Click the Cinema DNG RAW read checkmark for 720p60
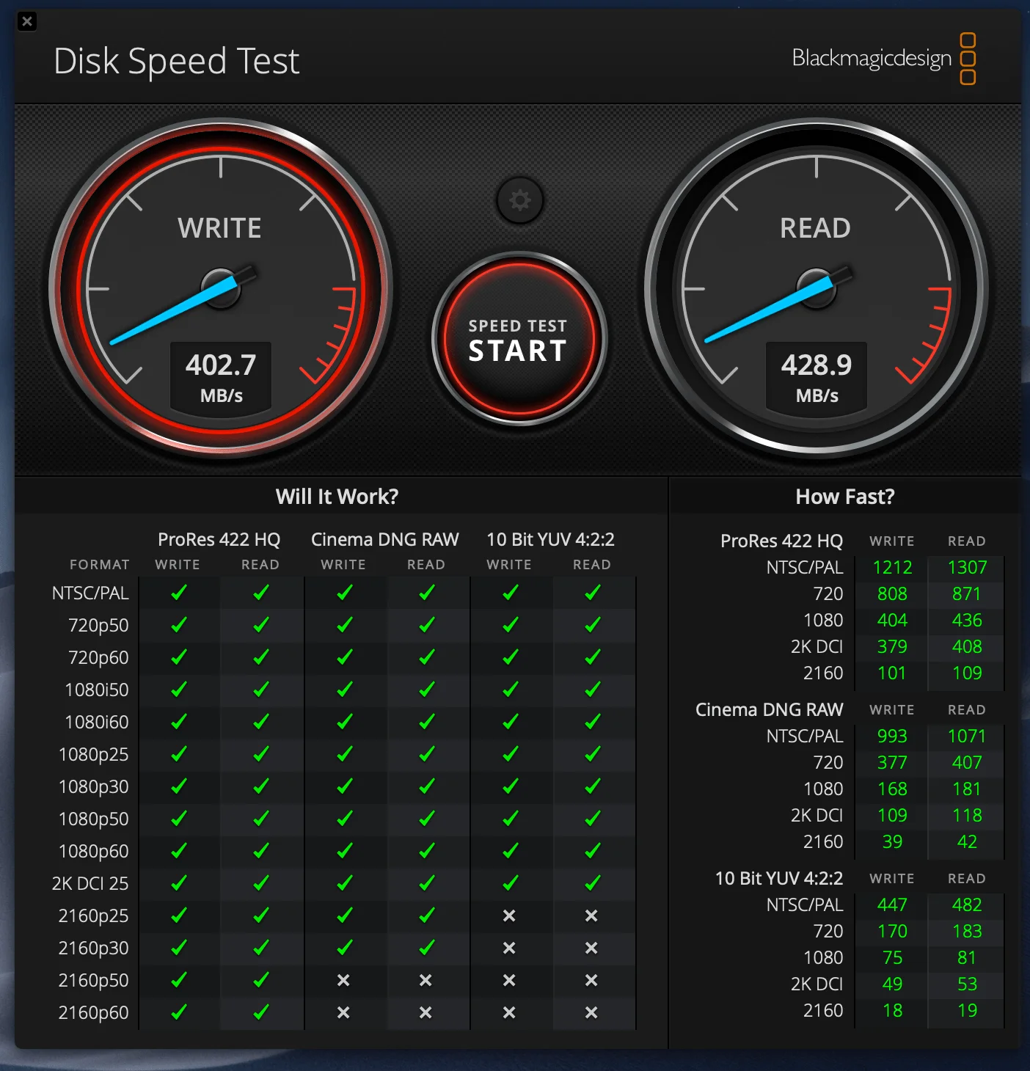Image resolution: width=1030 pixels, height=1071 pixels. [x=426, y=657]
